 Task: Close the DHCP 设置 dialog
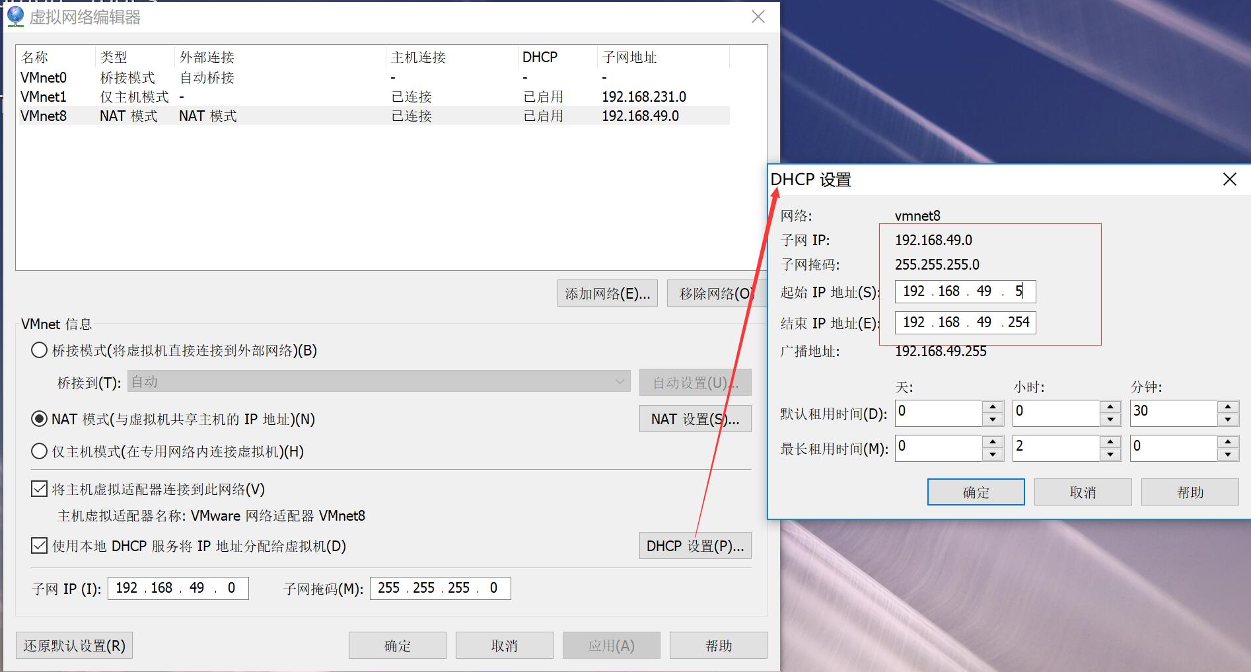click(1229, 179)
